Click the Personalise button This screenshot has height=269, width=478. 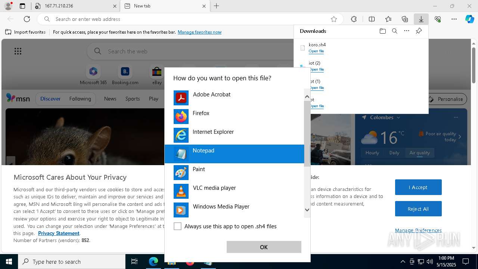coord(446,99)
